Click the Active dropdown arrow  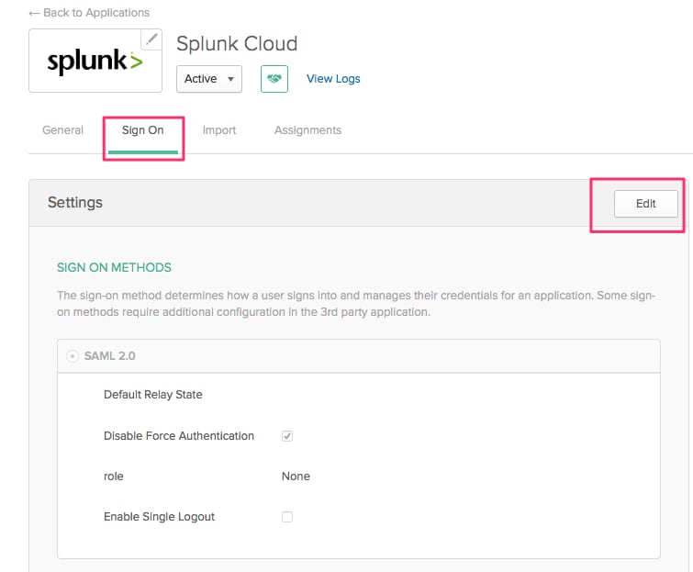click(x=230, y=79)
